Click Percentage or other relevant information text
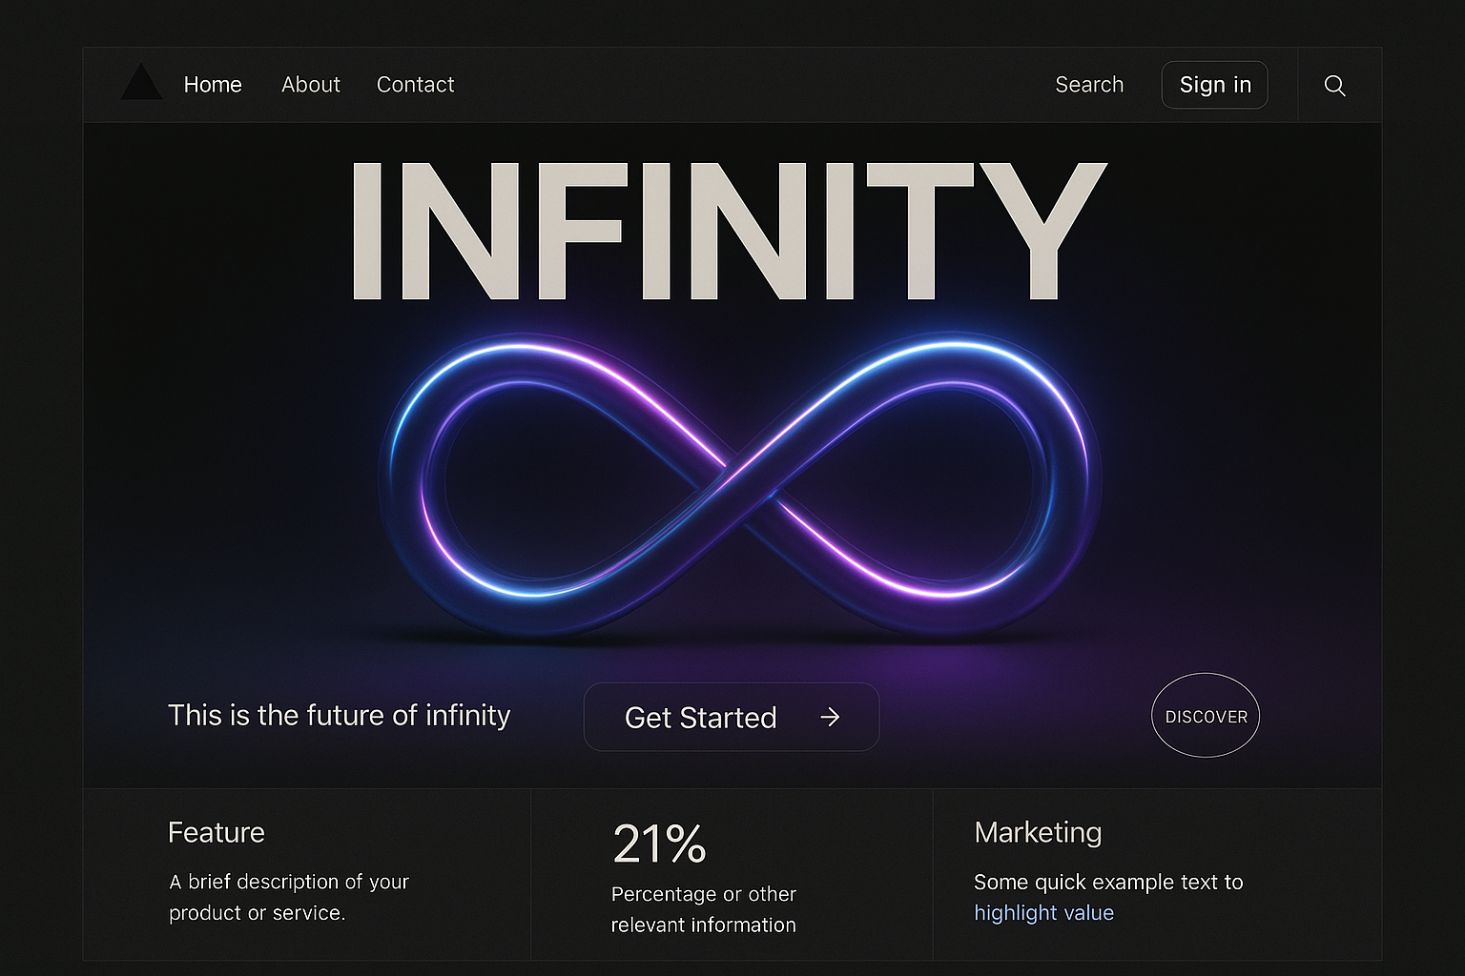The height and width of the screenshot is (976, 1465). (703, 909)
